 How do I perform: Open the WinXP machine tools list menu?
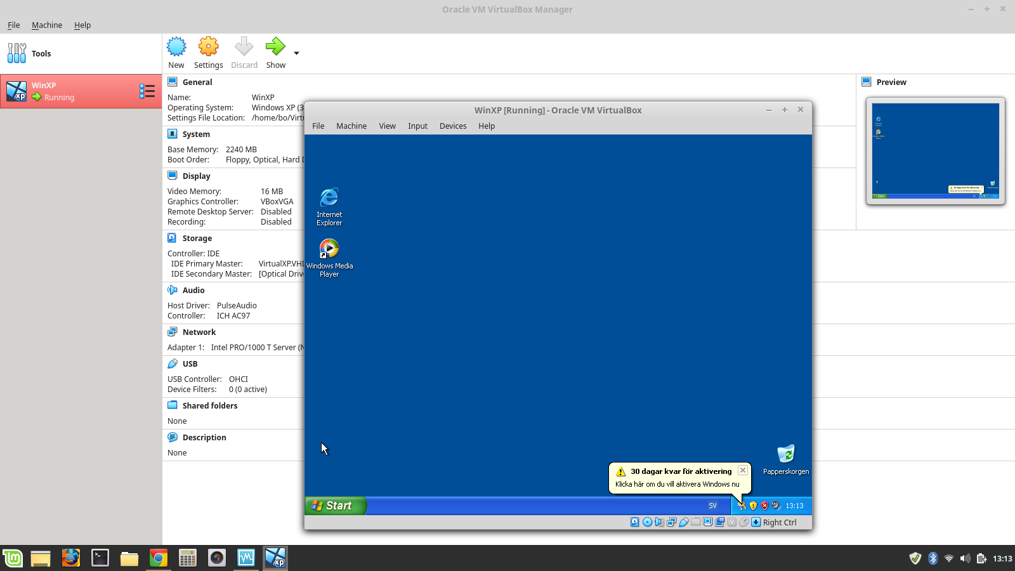pos(147,91)
